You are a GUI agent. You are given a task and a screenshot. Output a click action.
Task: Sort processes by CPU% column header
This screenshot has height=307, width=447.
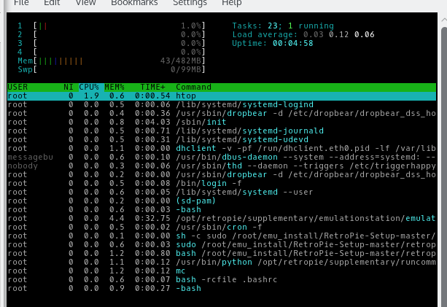[89, 88]
